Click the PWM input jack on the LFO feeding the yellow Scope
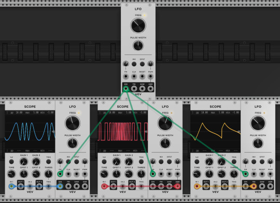Screen dimensions: 280x203 click(x=270, y=174)
